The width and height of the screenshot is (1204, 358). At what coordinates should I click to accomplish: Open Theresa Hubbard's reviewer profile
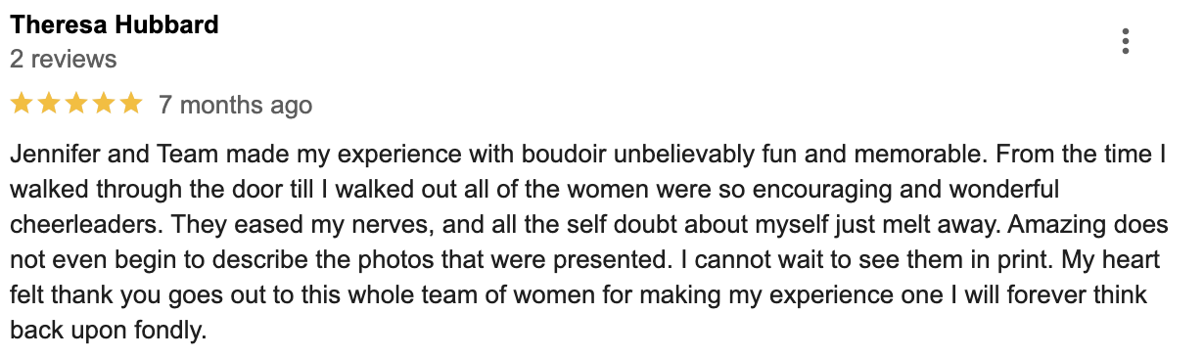click(x=115, y=25)
